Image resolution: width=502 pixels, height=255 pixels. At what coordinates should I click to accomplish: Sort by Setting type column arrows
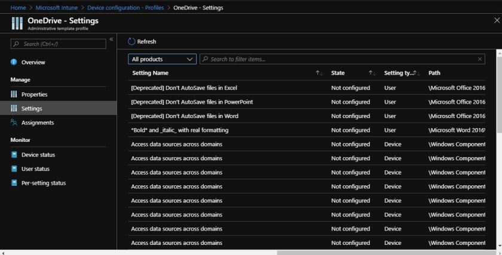tap(416, 73)
